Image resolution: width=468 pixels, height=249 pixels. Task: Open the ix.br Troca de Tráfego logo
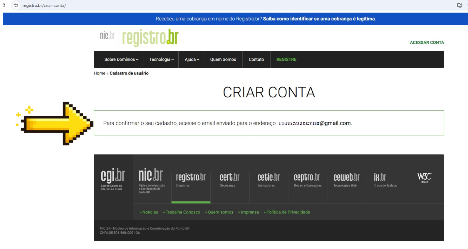coord(385,180)
